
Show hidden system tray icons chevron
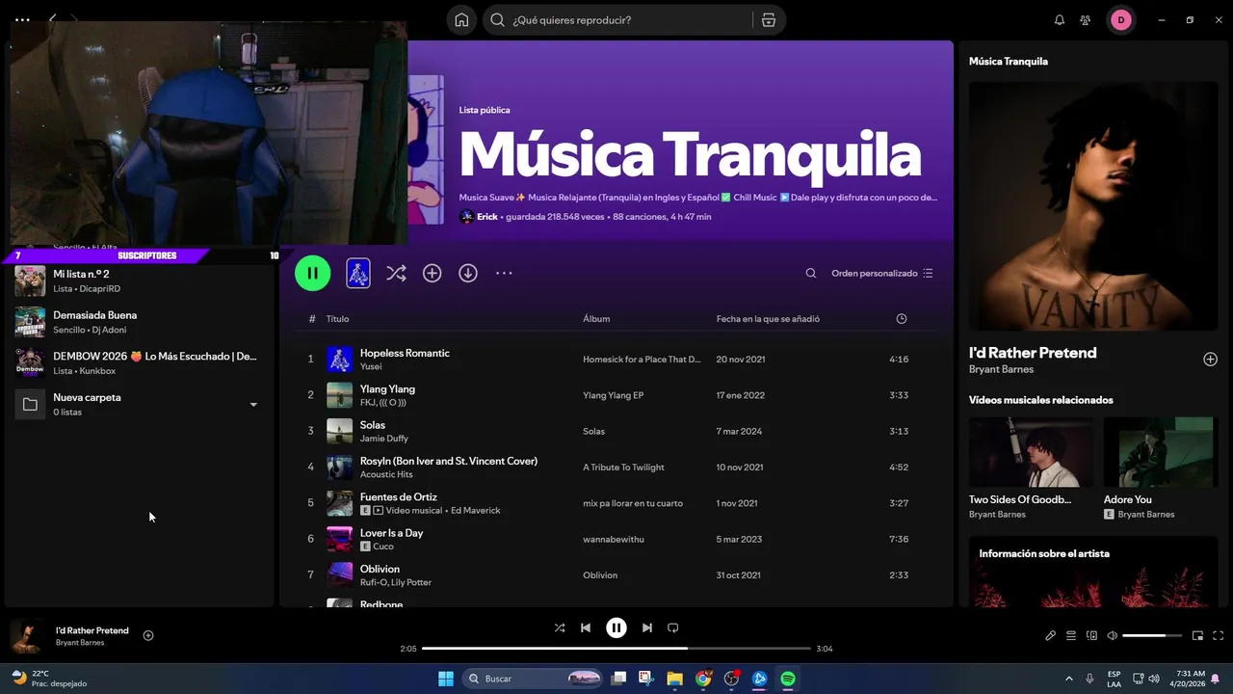pyautogui.click(x=1069, y=679)
